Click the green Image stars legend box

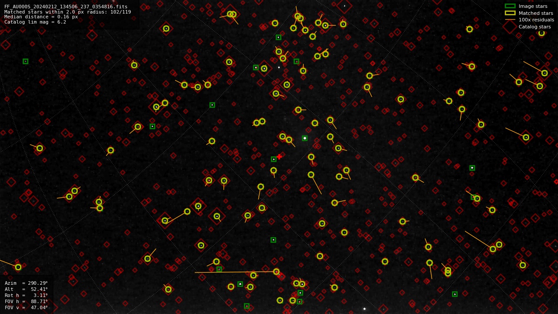(x=510, y=6)
